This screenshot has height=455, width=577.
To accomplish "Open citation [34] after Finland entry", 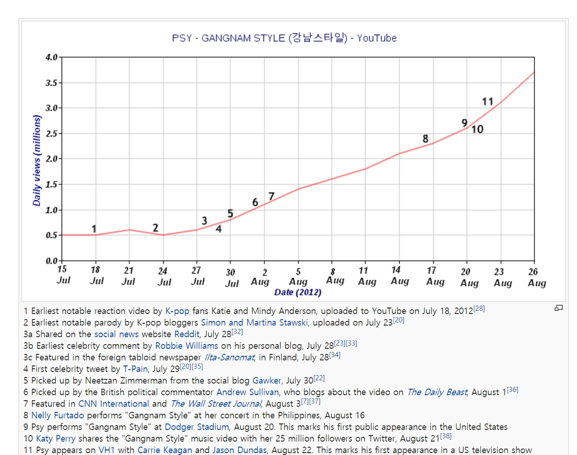I will coord(335,355).
